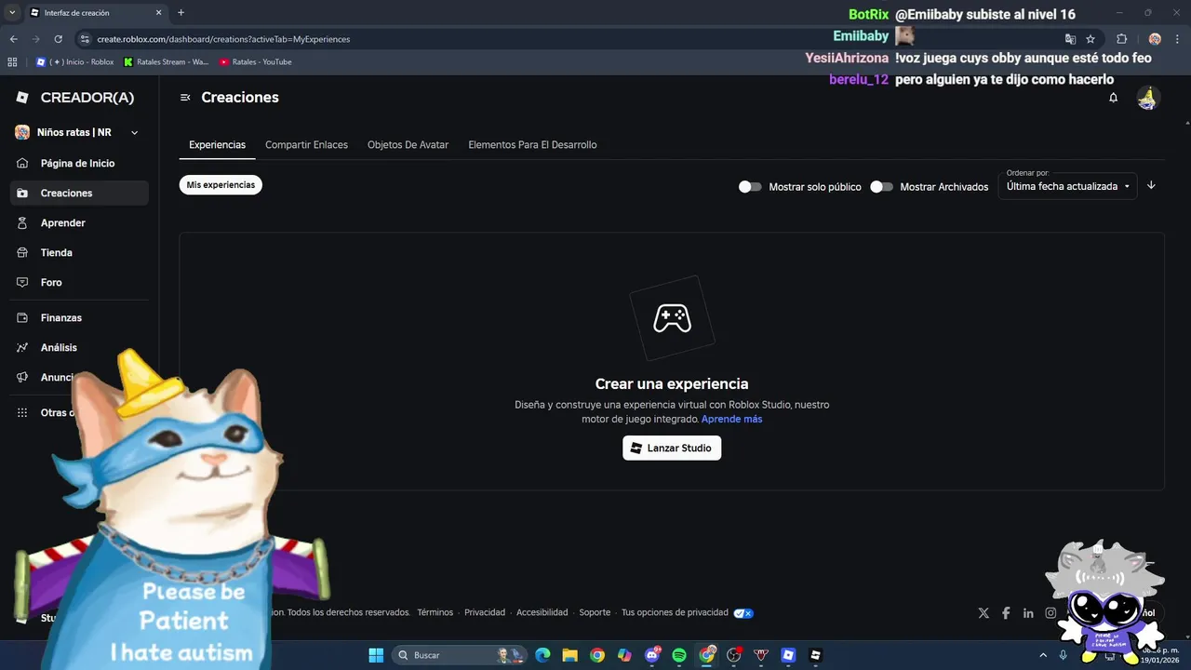Close the Interfaz de creación tab
The image size is (1191, 670).
coord(158,12)
